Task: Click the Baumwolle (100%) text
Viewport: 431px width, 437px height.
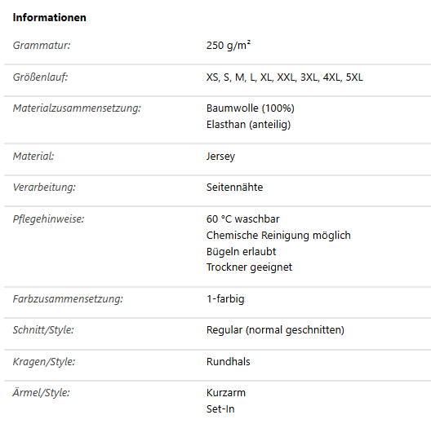Action: point(251,108)
